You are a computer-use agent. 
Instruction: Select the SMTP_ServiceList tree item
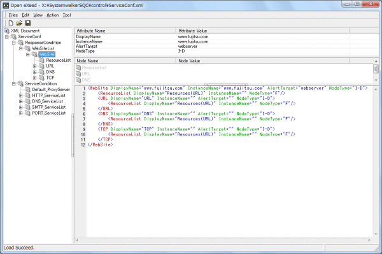[x=49, y=107]
